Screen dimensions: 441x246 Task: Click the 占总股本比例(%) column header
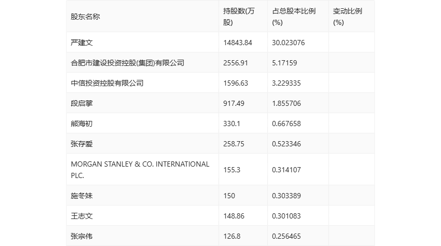click(x=294, y=17)
